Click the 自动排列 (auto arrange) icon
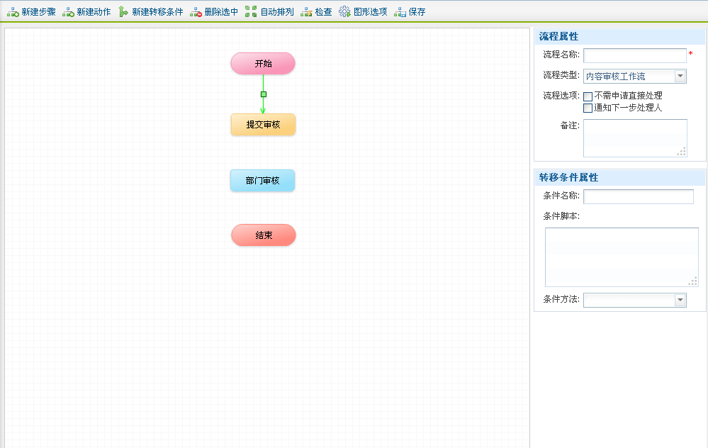The height and width of the screenshot is (448, 708). click(x=251, y=12)
